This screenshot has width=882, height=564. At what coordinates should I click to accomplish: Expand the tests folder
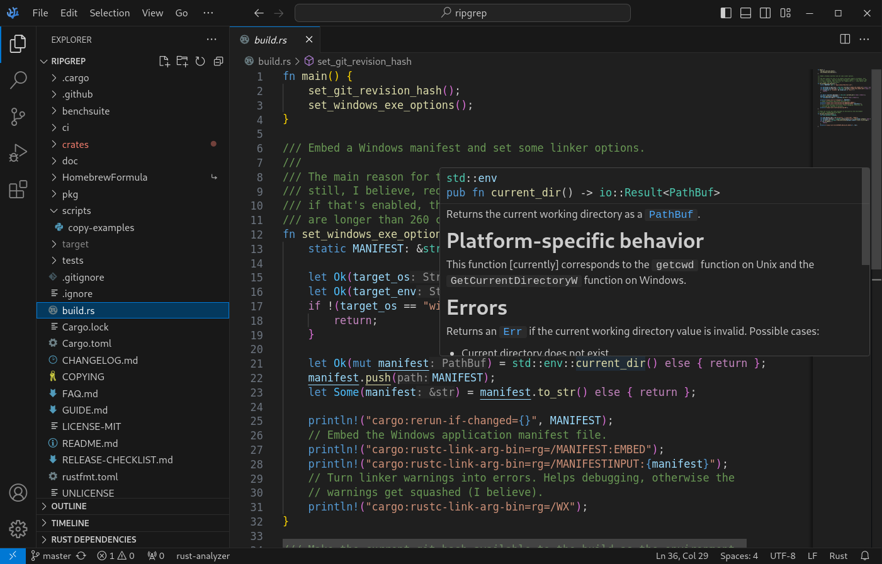[133, 261]
